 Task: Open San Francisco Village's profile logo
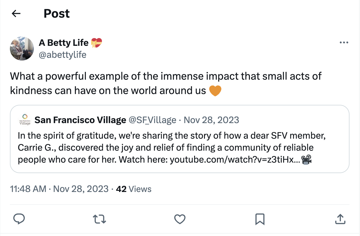tap(25, 119)
